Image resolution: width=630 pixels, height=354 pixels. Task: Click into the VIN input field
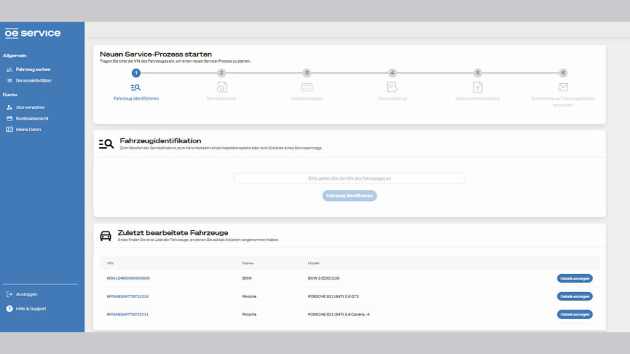pyautogui.click(x=349, y=178)
